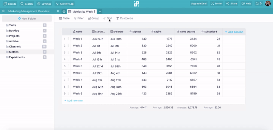This screenshot has width=273, height=130.
Task: Click the Search magnifier icon
Action: point(22,4)
